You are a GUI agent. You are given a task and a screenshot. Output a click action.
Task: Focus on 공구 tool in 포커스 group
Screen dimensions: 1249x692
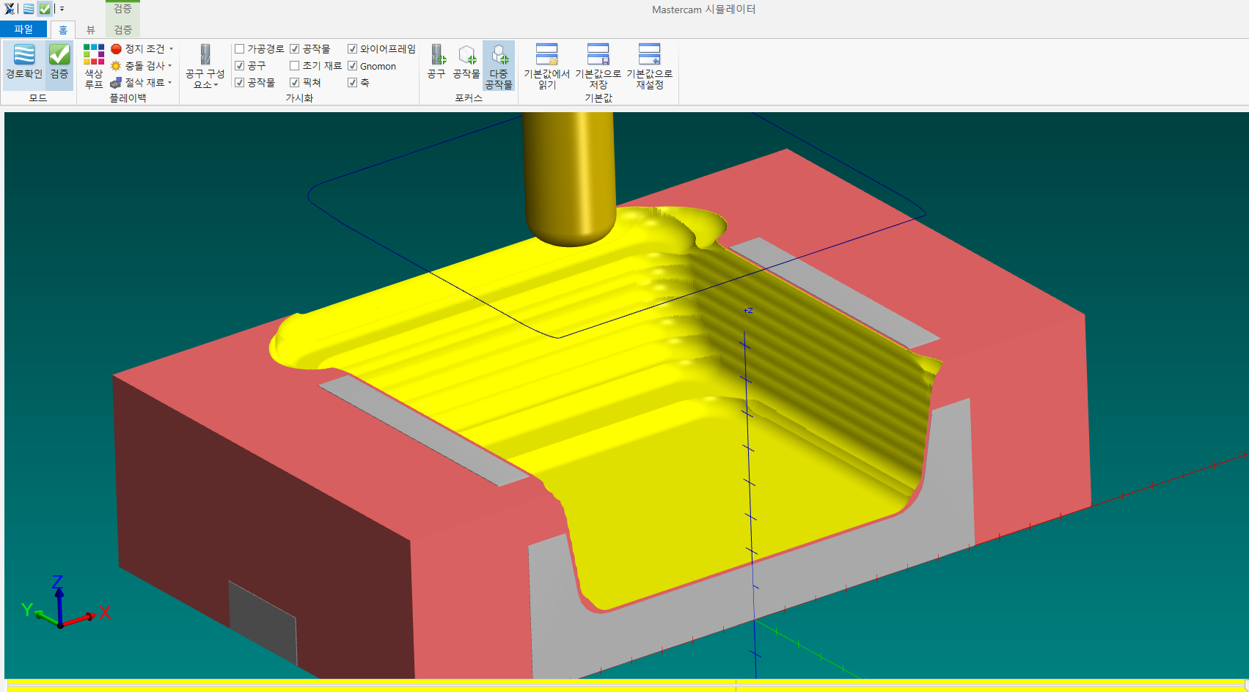click(x=437, y=62)
